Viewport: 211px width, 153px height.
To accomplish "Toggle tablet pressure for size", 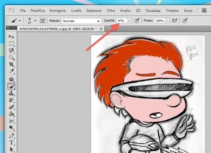I will (x=185, y=21).
